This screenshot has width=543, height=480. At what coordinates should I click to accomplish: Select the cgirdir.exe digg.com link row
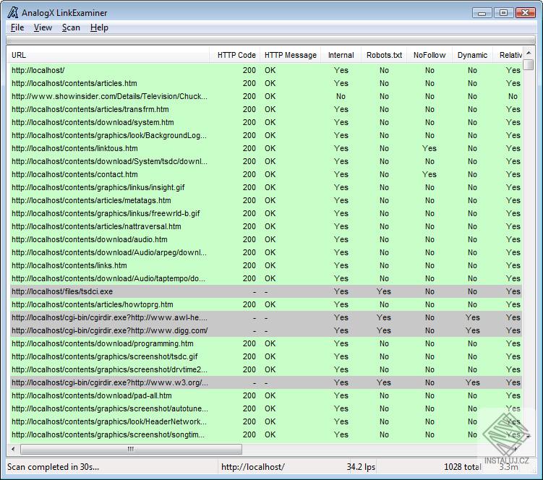(265, 331)
